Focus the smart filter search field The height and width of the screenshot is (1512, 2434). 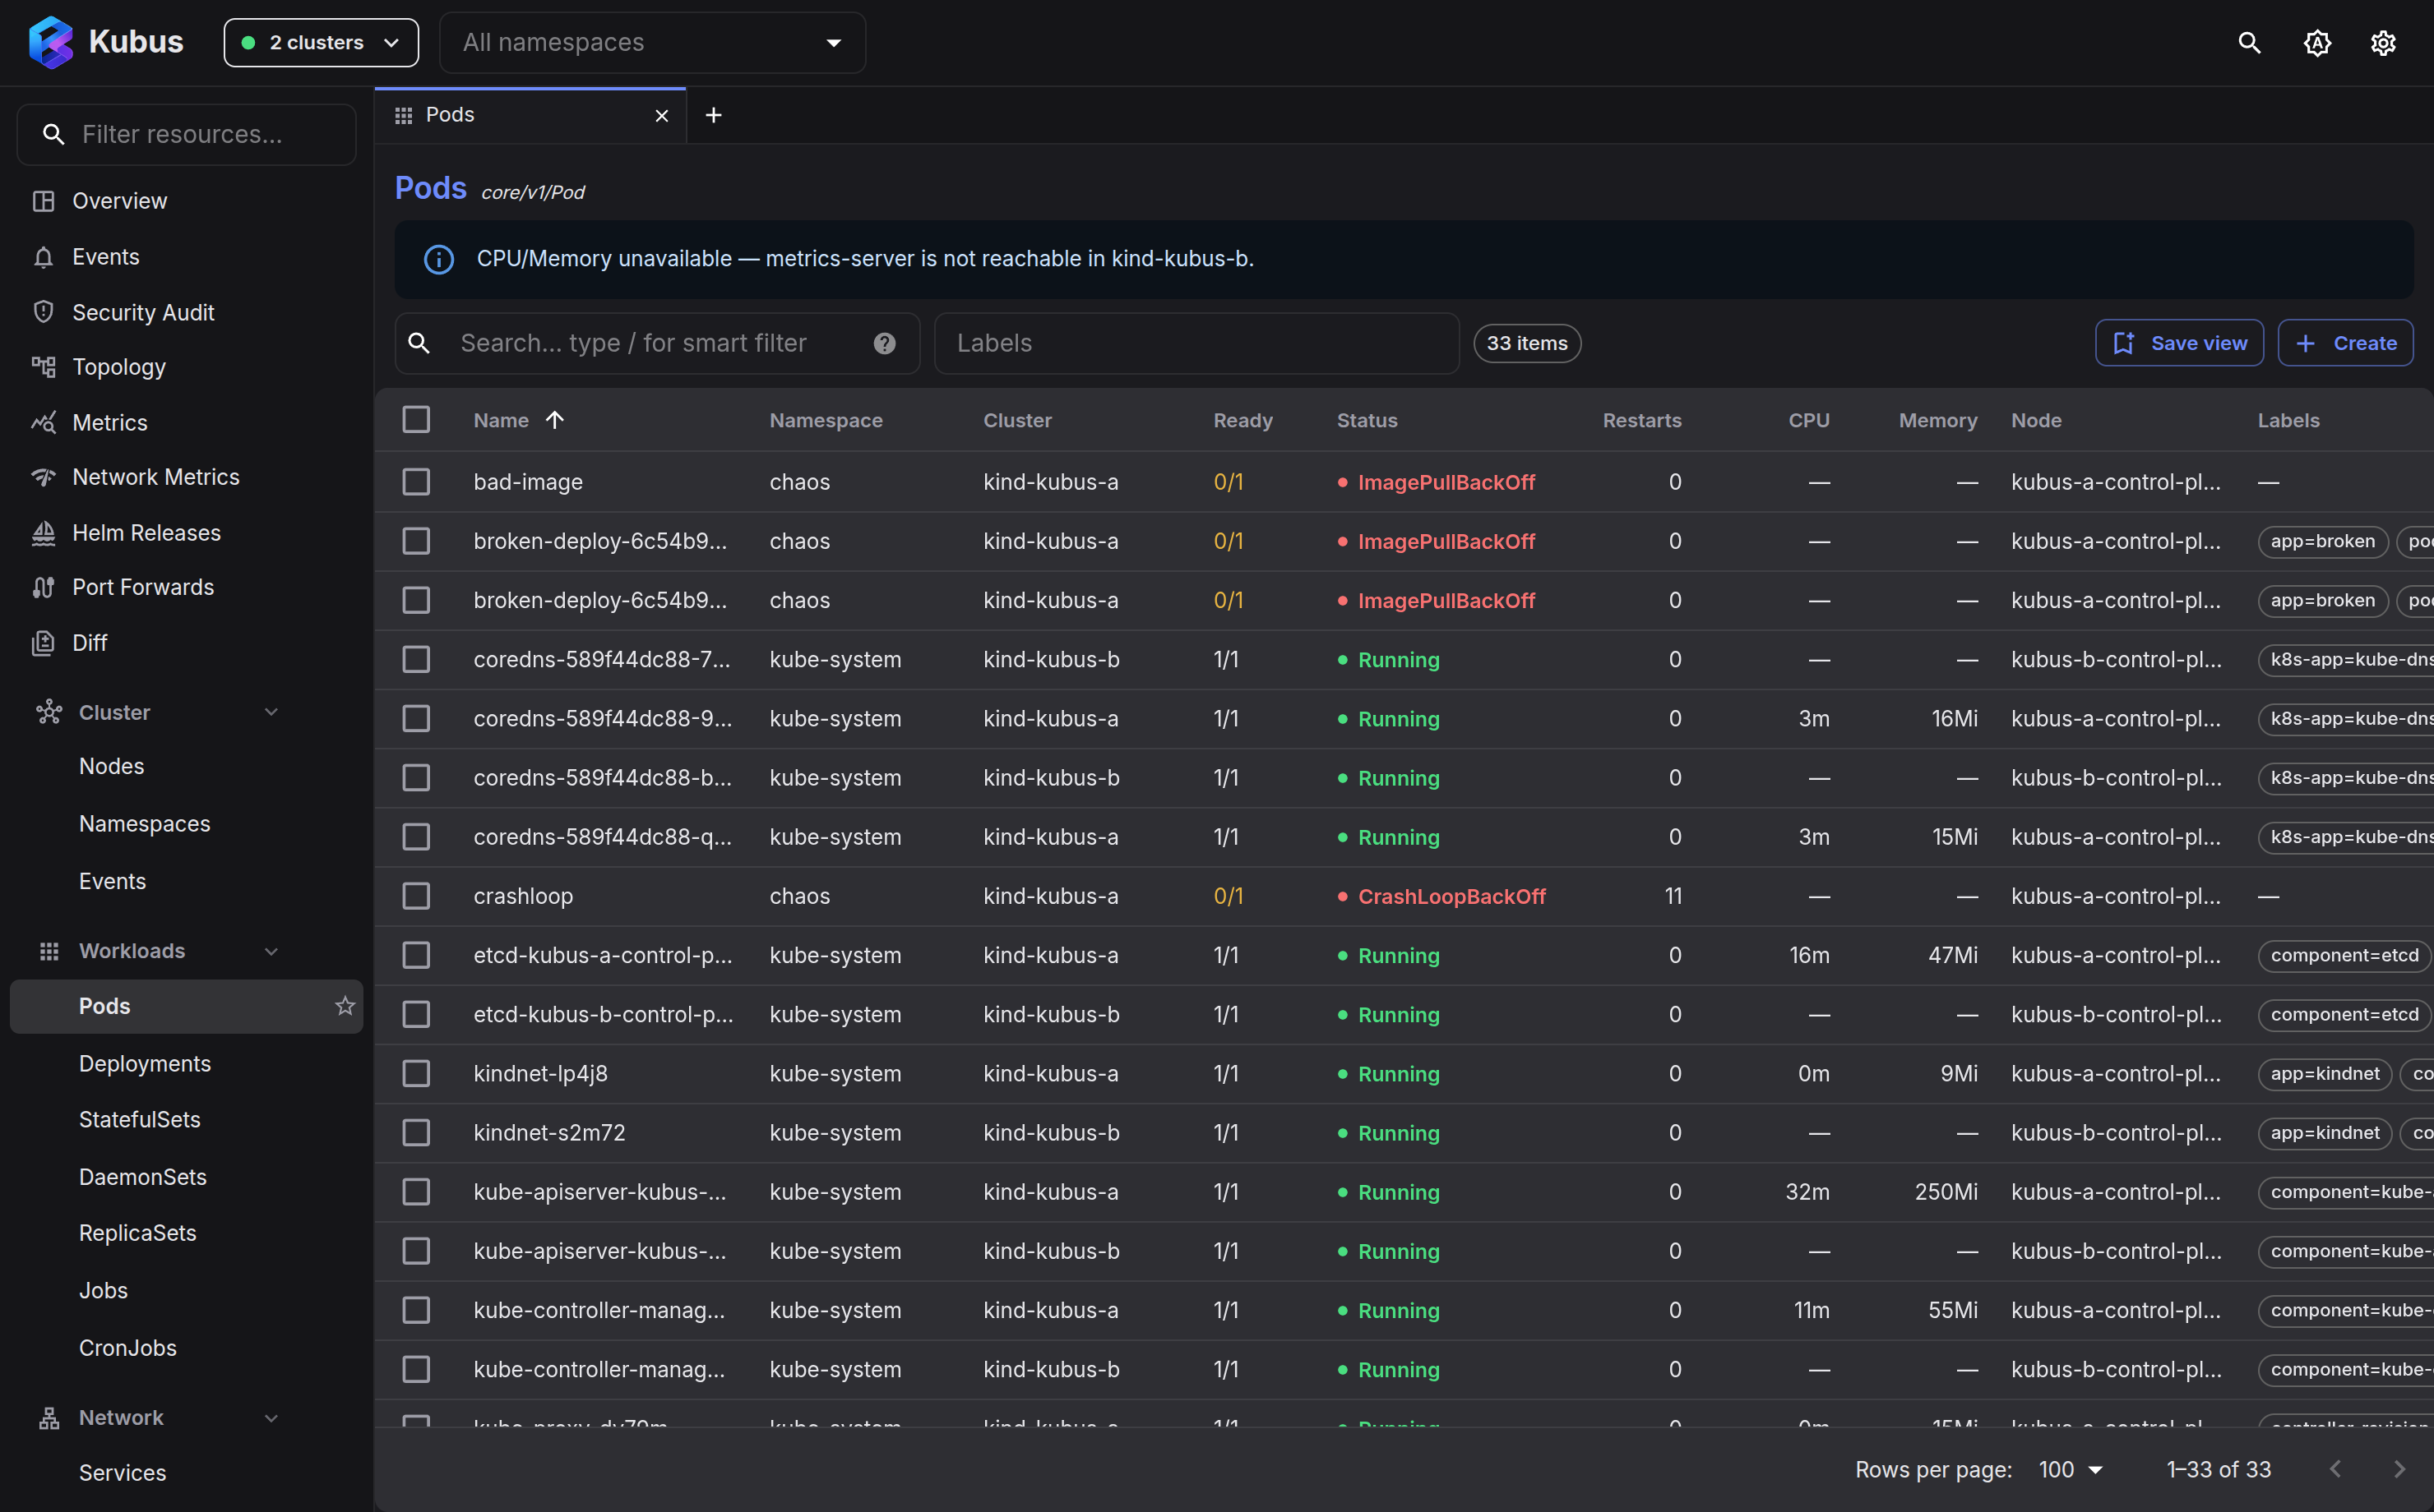(x=657, y=343)
